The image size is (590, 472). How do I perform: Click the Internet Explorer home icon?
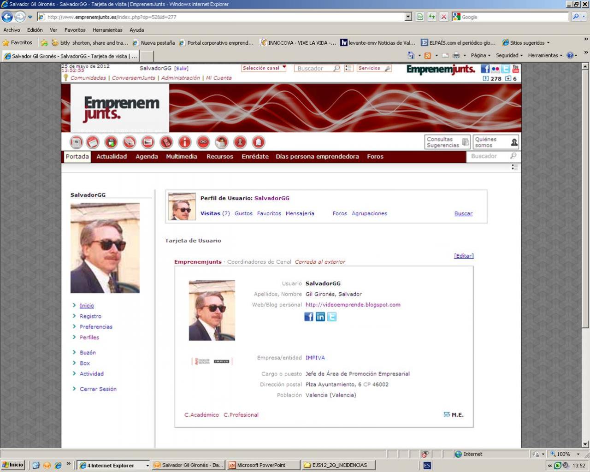tap(411, 56)
